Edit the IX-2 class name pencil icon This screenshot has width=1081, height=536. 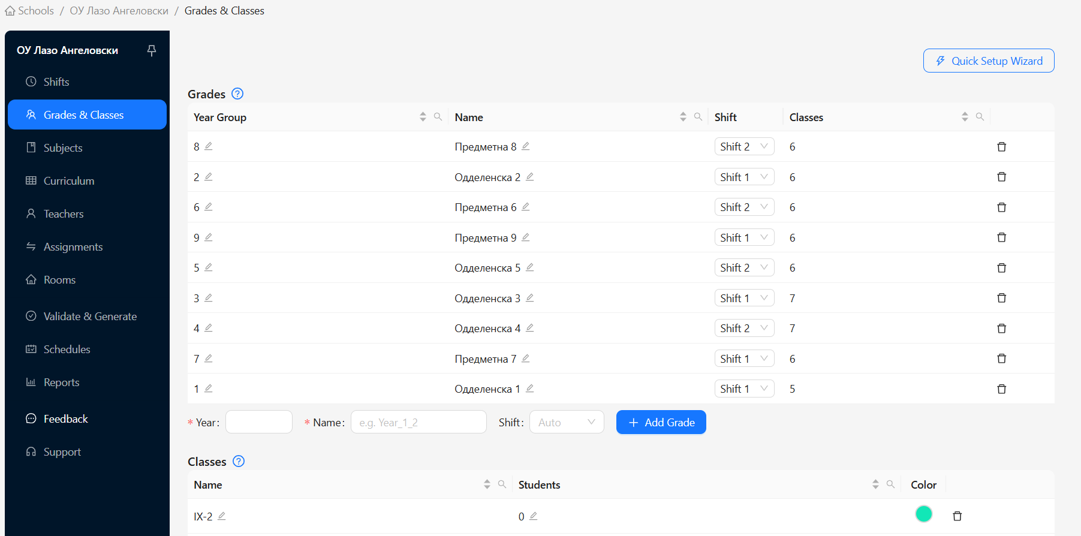(x=222, y=516)
